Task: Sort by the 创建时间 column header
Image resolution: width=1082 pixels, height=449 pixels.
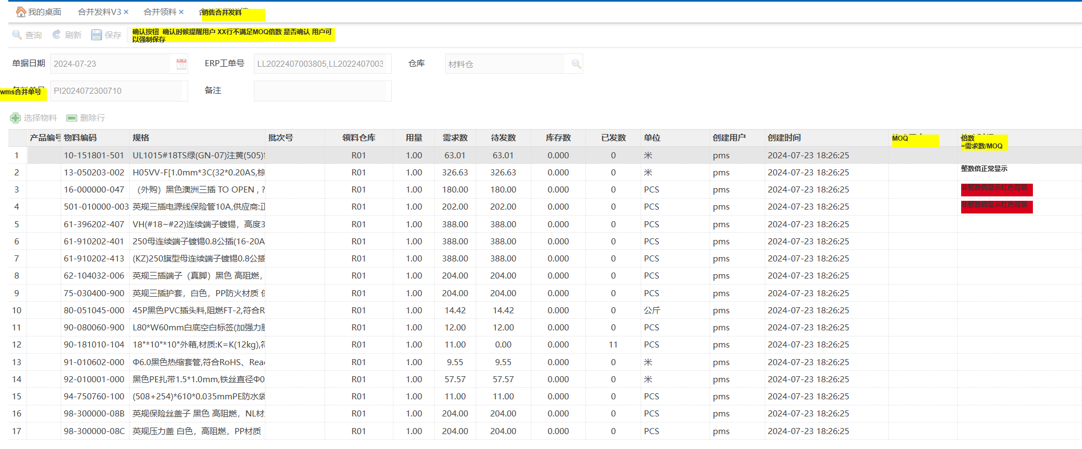Action: (x=827, y=138)
